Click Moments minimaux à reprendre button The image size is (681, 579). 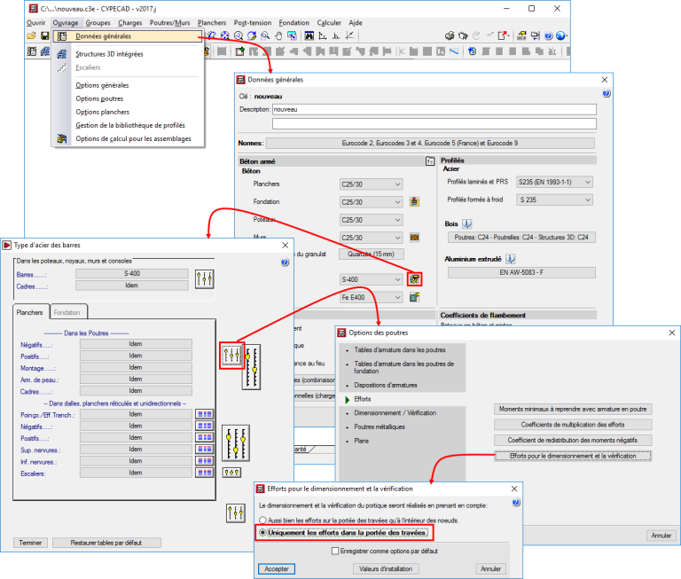tap(573, 409)
